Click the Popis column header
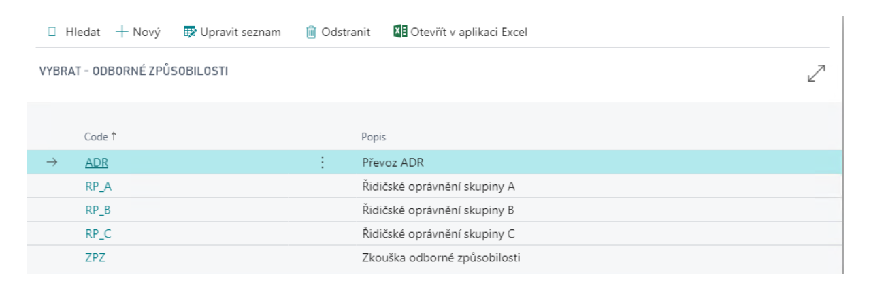The height and width of the screenshot is (290, 871). point(374,137)
